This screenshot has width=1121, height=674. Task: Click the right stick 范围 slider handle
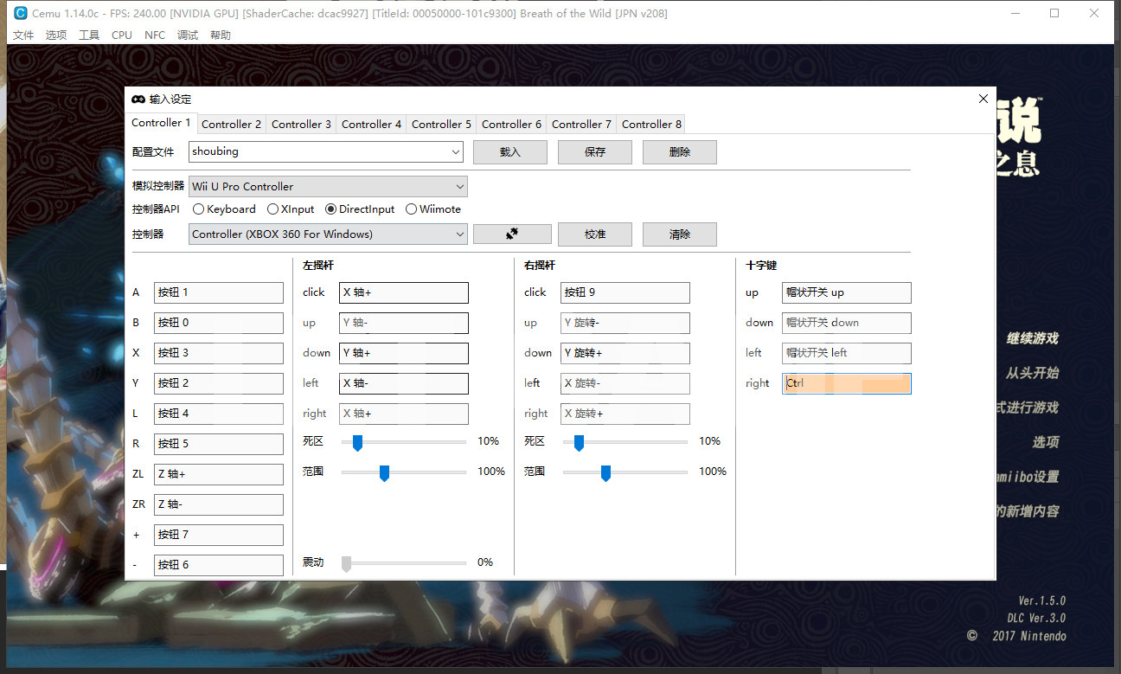pos(605,473)
